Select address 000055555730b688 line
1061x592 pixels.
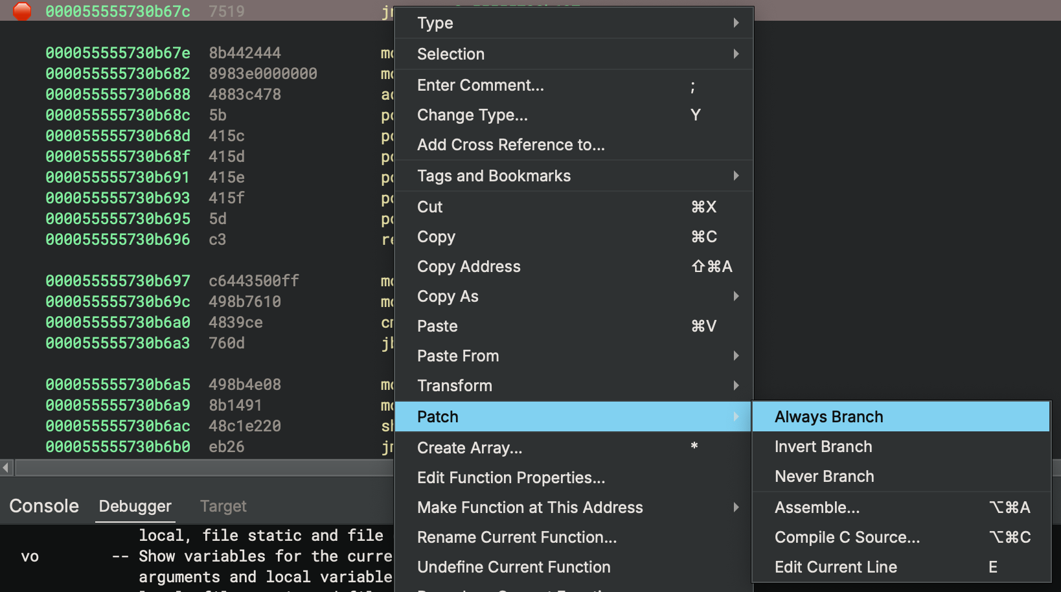[x=118, y=95]
